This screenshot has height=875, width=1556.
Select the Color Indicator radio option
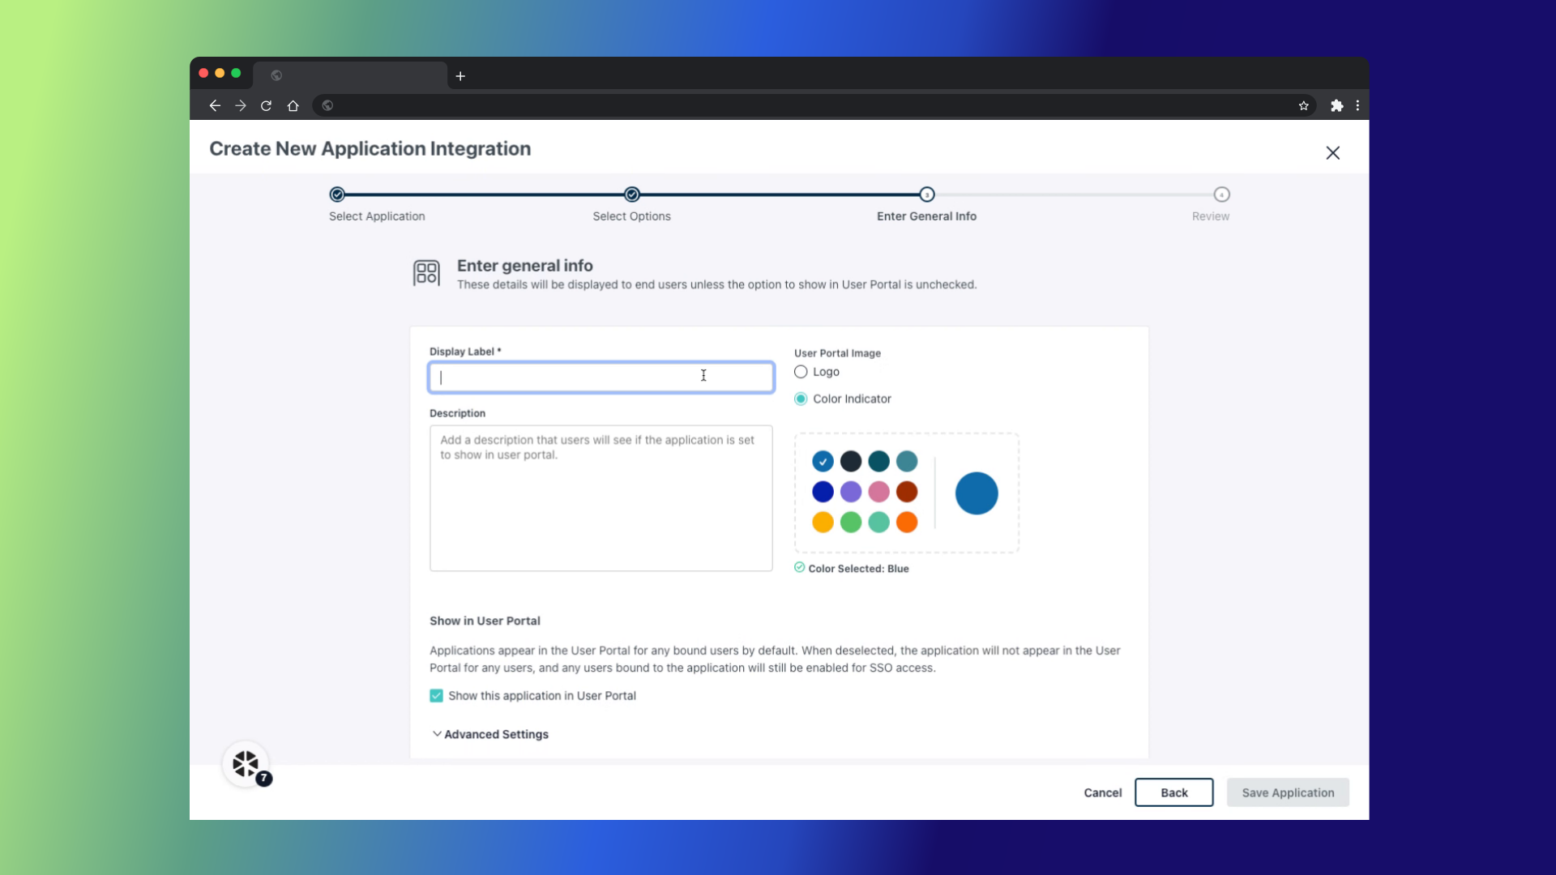click(801, 399)
